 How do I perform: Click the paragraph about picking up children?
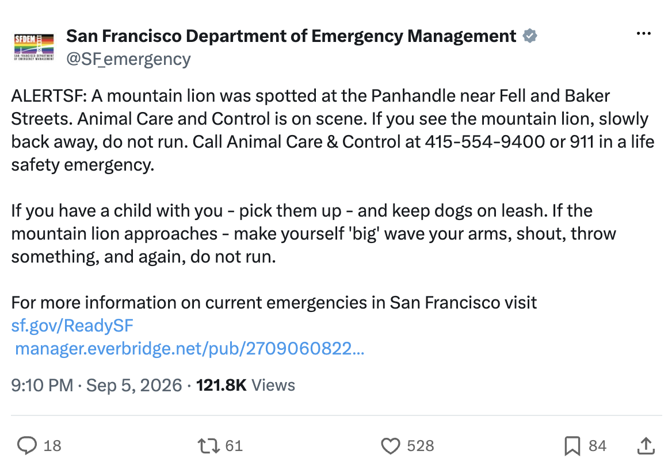(x=314, y=234)
